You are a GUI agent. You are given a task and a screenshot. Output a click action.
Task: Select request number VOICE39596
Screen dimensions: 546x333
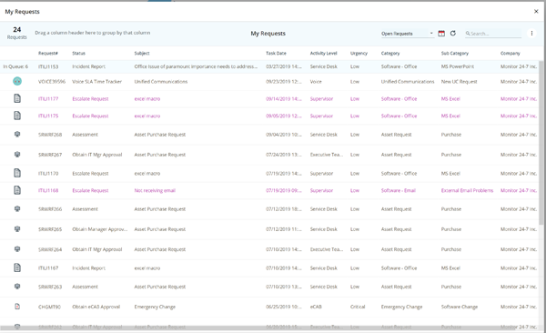[52, 82]
